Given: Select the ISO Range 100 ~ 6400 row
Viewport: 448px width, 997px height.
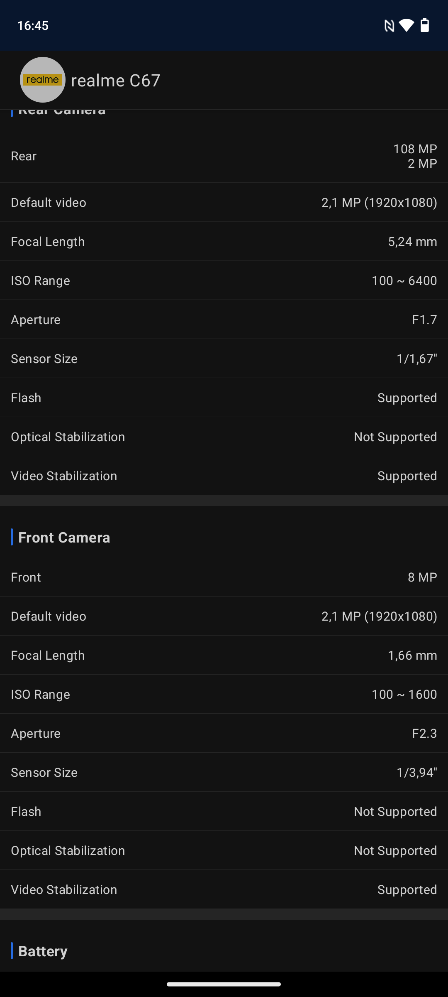Looking at the screenshot, I should pos(224,280).
